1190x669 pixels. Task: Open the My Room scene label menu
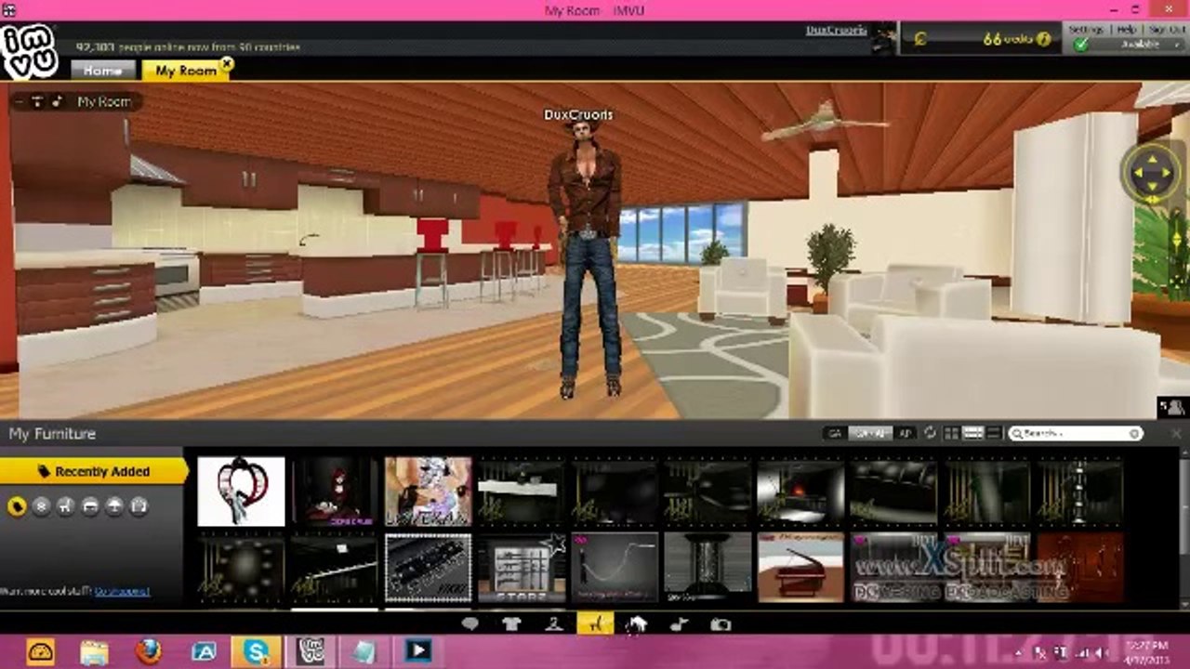point(103,101)
